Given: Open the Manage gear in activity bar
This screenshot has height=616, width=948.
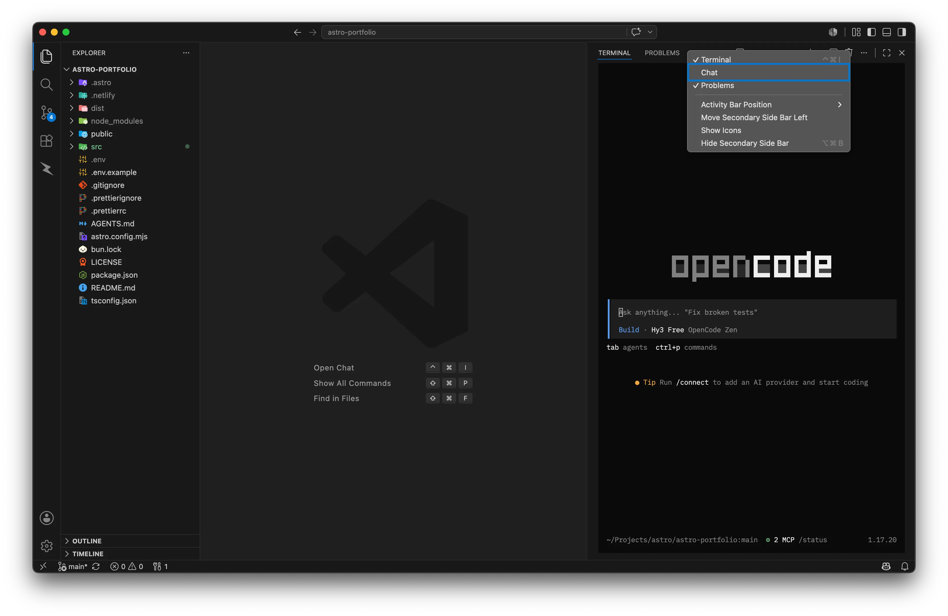Looking at the screenshot, I should pos(47,546).
